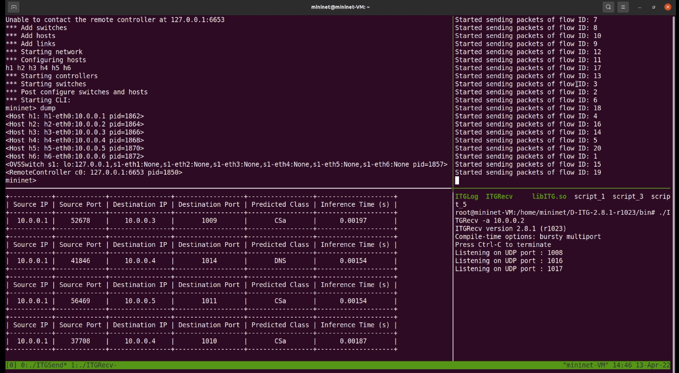The width and height of the screenshot is (679, 373).
Task: Click '*** Configuring hosts' line
Action: [x=46, y=60]
